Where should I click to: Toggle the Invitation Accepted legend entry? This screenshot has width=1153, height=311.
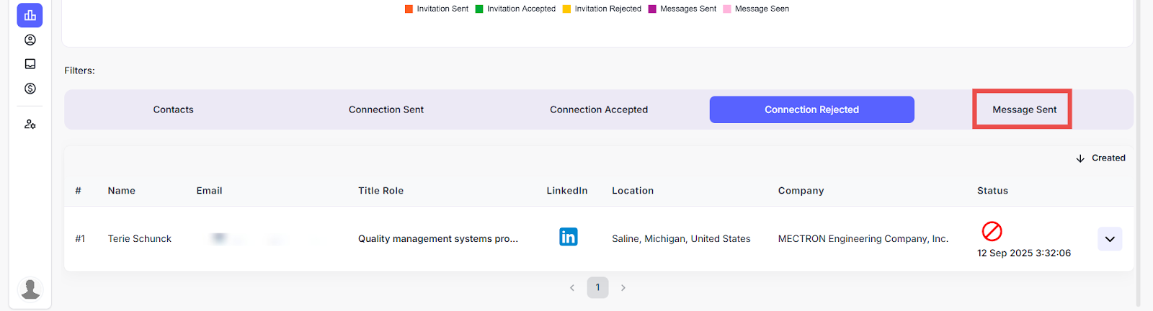coord(515,9)
